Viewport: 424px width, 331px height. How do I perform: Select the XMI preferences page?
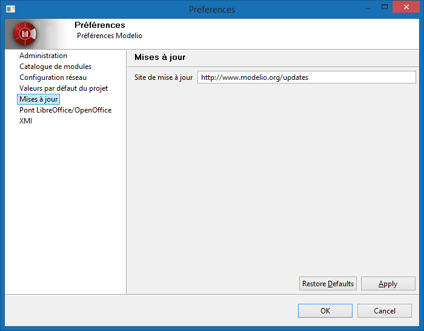[25, 121]
